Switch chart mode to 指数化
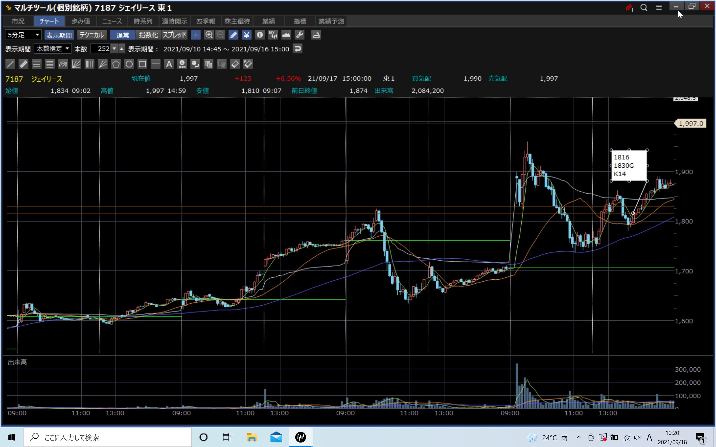The width and height of the screenshot is (716, 447). click(148, 35)
